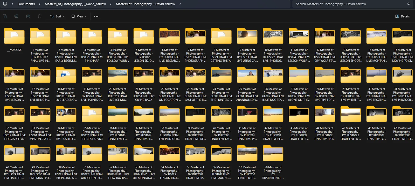Image resolution: width=415 pixels, height=186 pixels.
Task: Click the Share icon in toolbar
Action: tap(28, 16)
